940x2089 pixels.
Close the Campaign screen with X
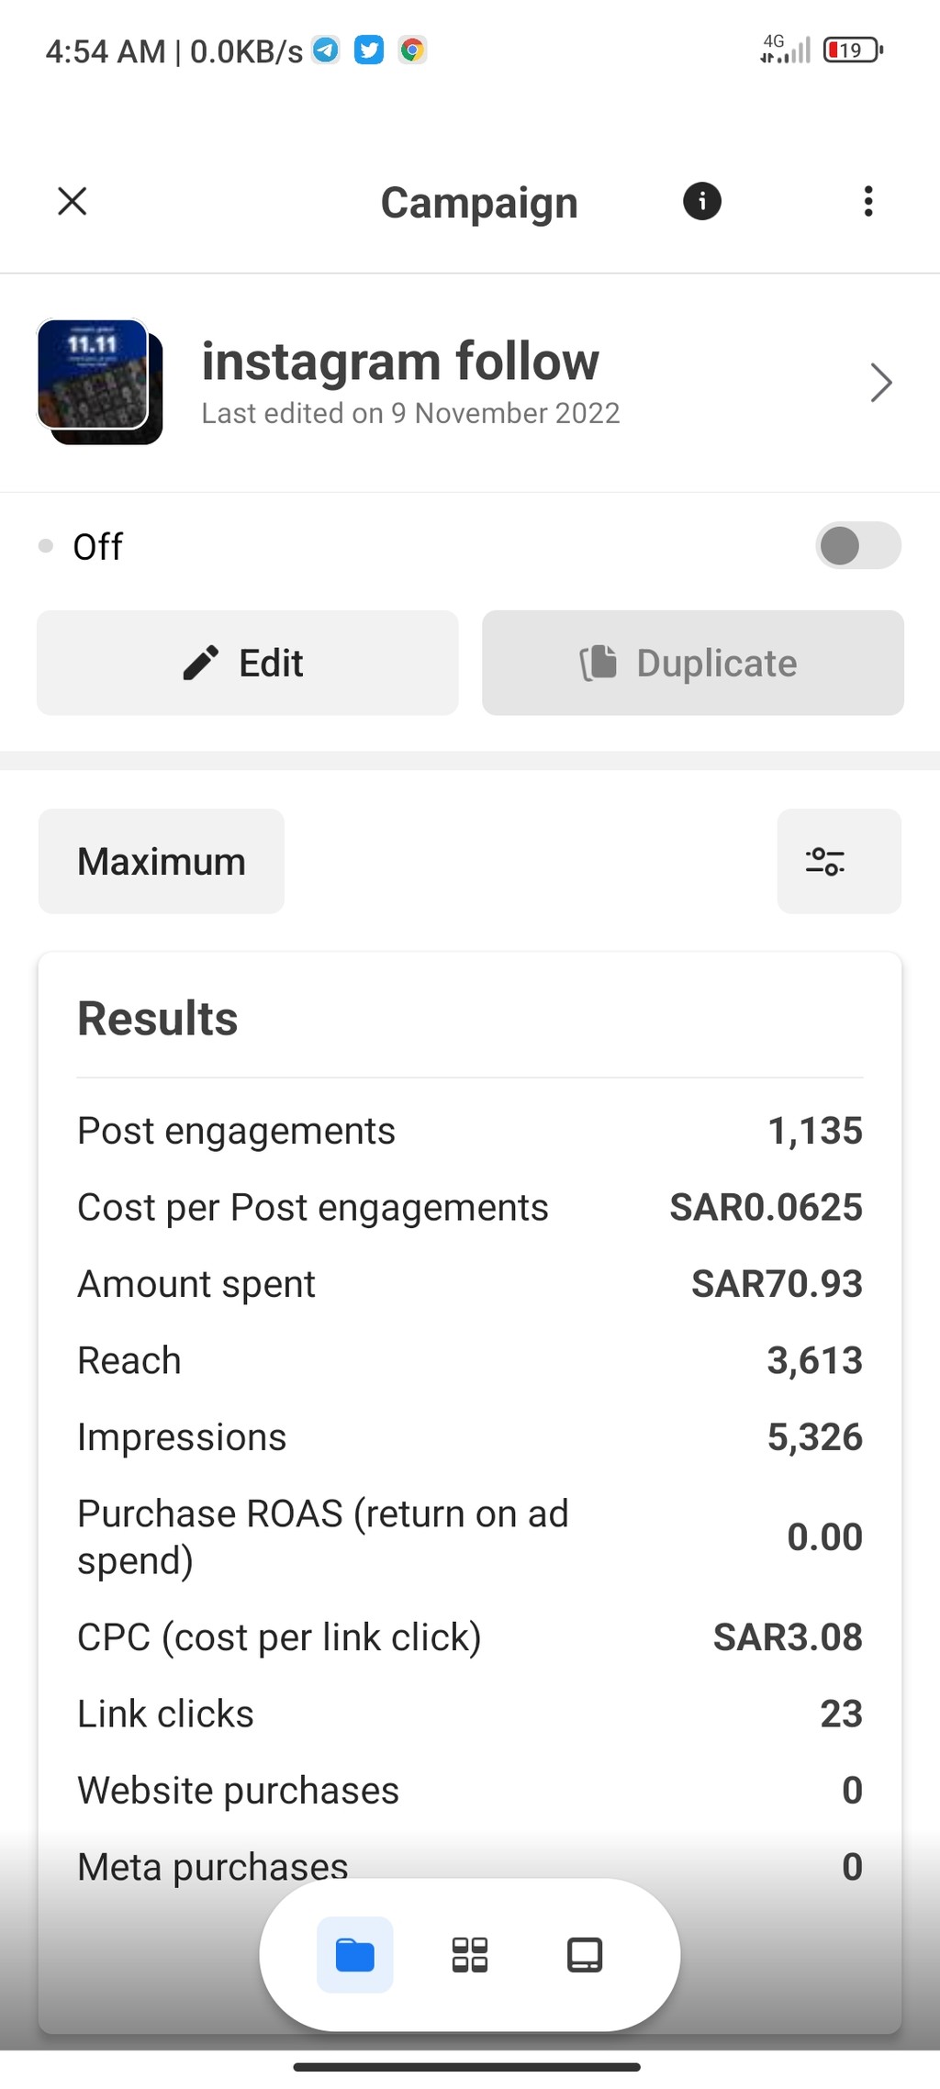[x=72, y=201]
